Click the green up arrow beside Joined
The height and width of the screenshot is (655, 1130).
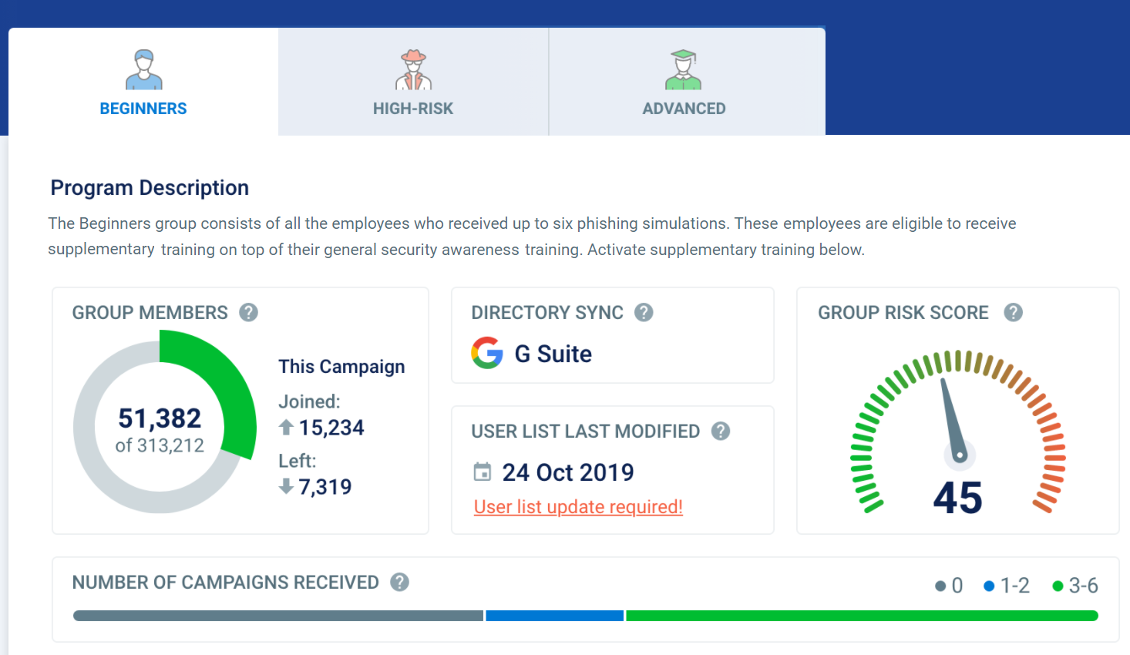click(286, 427)
